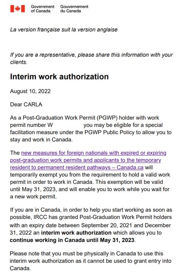Click the blank redacted permit number area
This screenshot has height=277, width=179.
pos(68,125)
